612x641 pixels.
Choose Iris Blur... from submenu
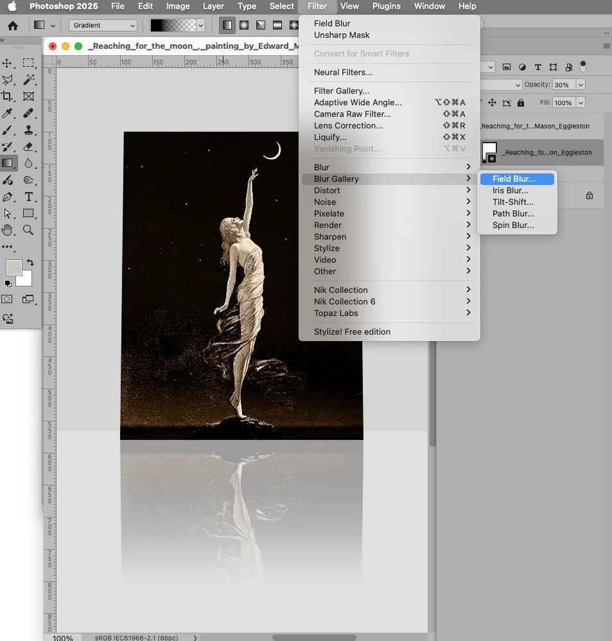[517, 191]
